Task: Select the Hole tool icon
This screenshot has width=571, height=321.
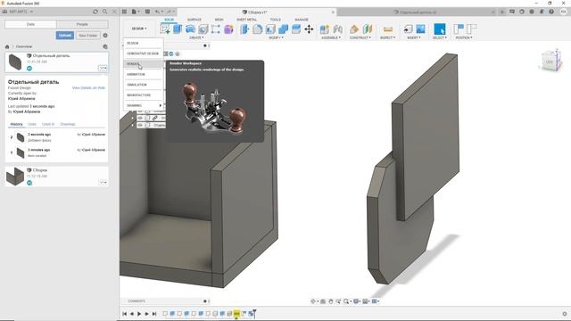Action: point(203,29)
